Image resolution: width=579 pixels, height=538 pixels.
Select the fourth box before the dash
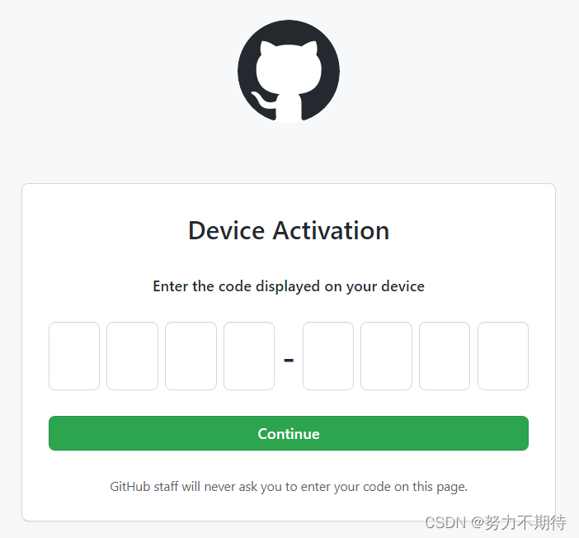pos(249,356)
